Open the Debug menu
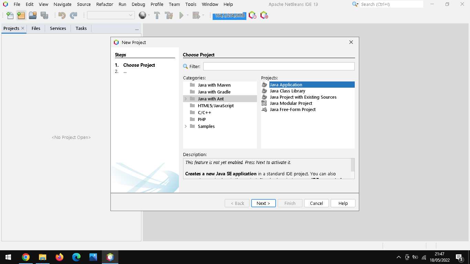470x264 pixels. 138,4
